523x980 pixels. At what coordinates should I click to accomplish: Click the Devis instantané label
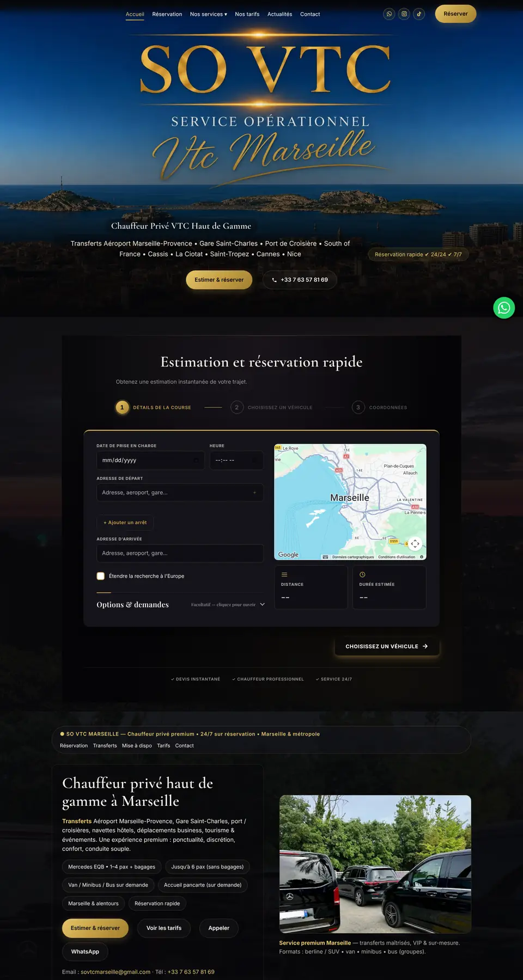point(196,679)
